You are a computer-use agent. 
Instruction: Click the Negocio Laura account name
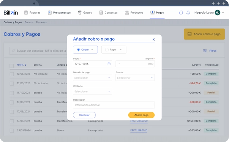point(204,13)
